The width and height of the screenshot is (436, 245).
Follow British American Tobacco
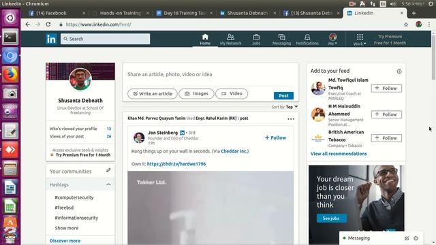click(x=386, y=138)
